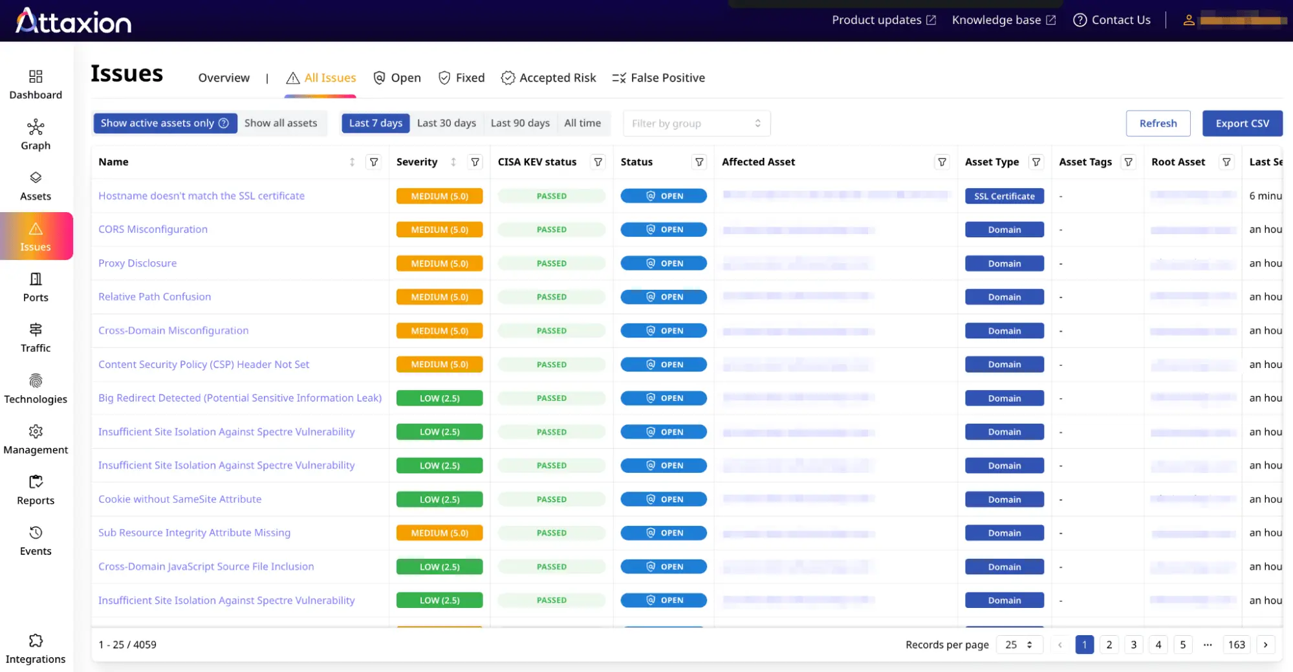Go to page 3 of results
Image resolution: width=1293 pixels, height=672 pixels.
(1133, 645)
